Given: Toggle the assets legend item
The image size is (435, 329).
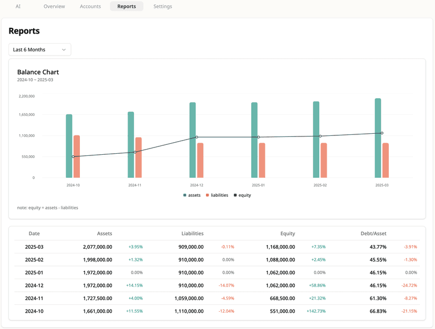Looking at the screenshot, I should click(x=192, y=195).
